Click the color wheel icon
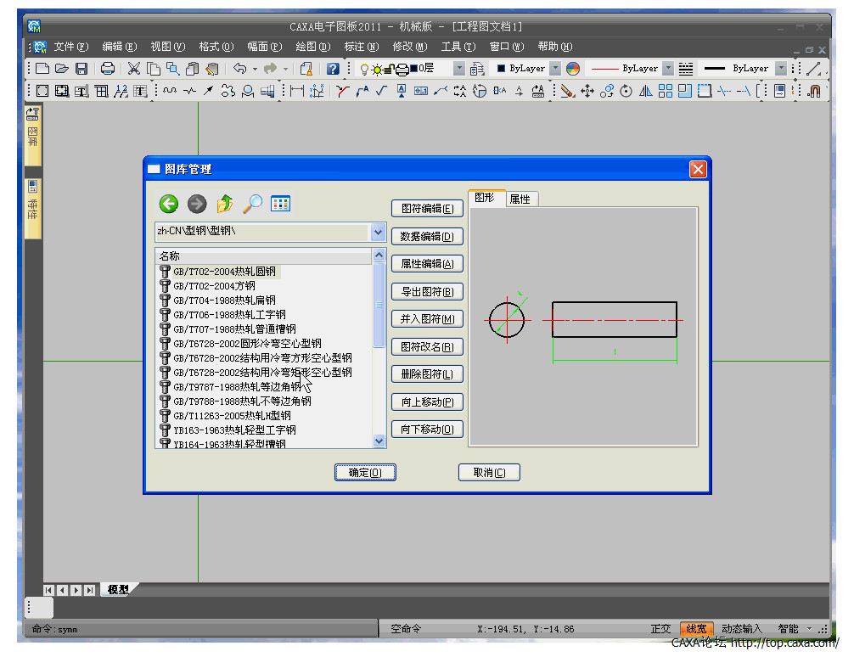This screenshot has width=854, height=657. click(x=573, y=69)
